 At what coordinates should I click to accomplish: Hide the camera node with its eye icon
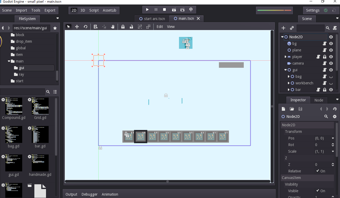[x=331, y=63]
